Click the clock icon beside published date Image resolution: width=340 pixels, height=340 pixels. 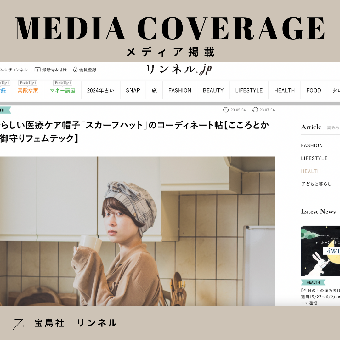[x=226, y=110]
